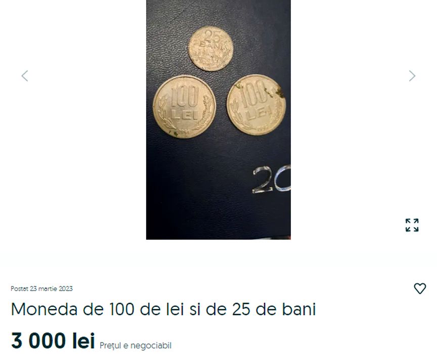Click the right 100 lei coin with stain
The height and width of the screenshot is (354, 437).
[x=256, y=105]
